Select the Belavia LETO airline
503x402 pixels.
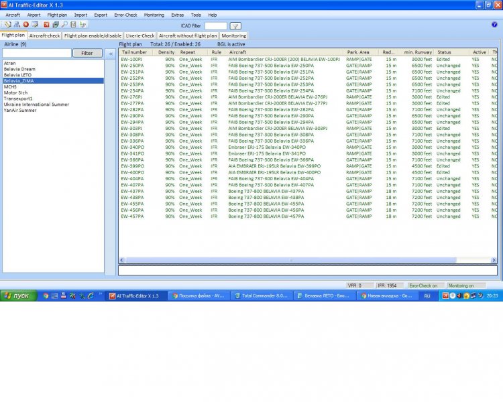[x=17, y=75]
